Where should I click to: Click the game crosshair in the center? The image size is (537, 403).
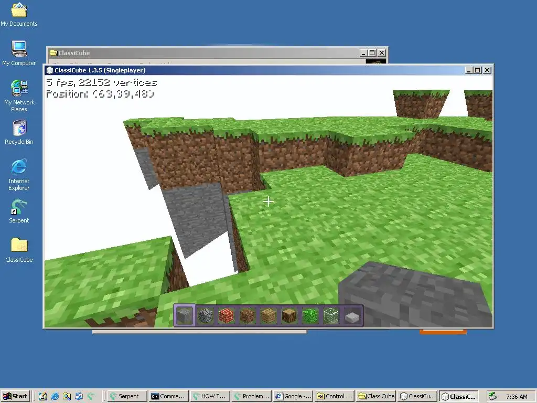pos(268,201)
